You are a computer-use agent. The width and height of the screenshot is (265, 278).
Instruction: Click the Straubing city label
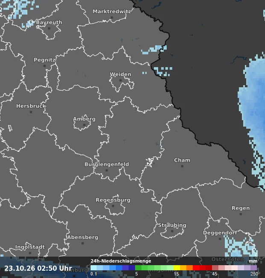coord(172,225)
